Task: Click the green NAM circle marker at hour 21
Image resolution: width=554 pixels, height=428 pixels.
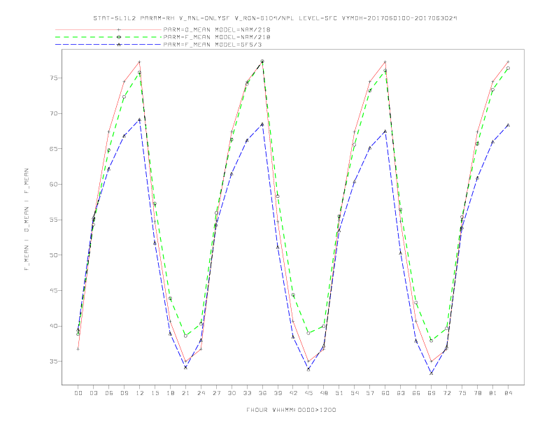Action: [185, 336]
